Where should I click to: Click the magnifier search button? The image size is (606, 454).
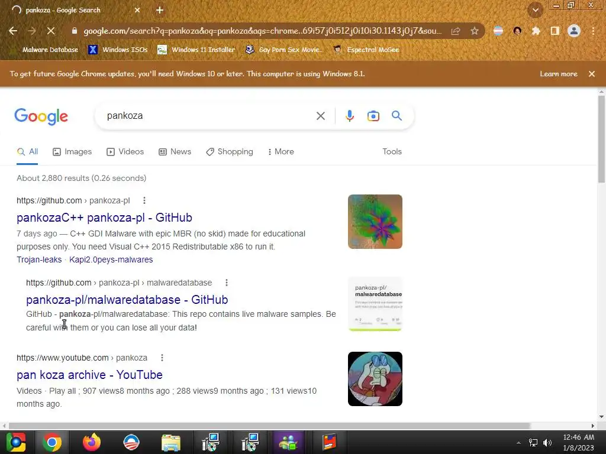[397, 115]
